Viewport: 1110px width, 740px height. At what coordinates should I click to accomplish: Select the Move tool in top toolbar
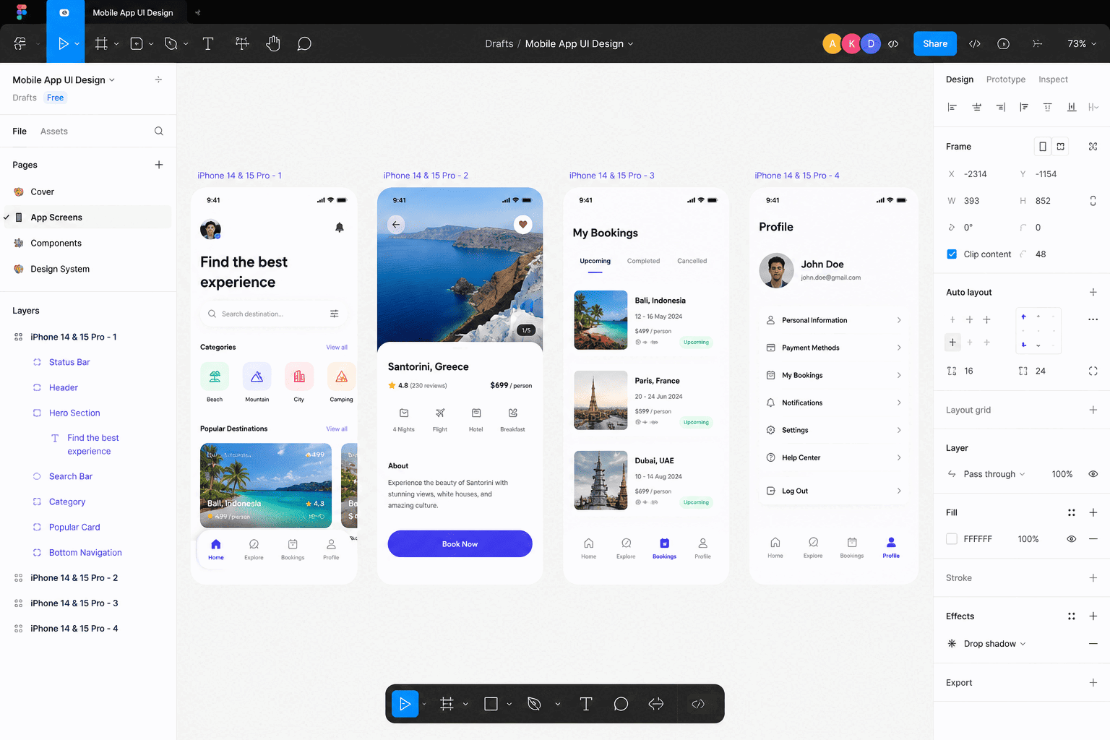point(64,44)
